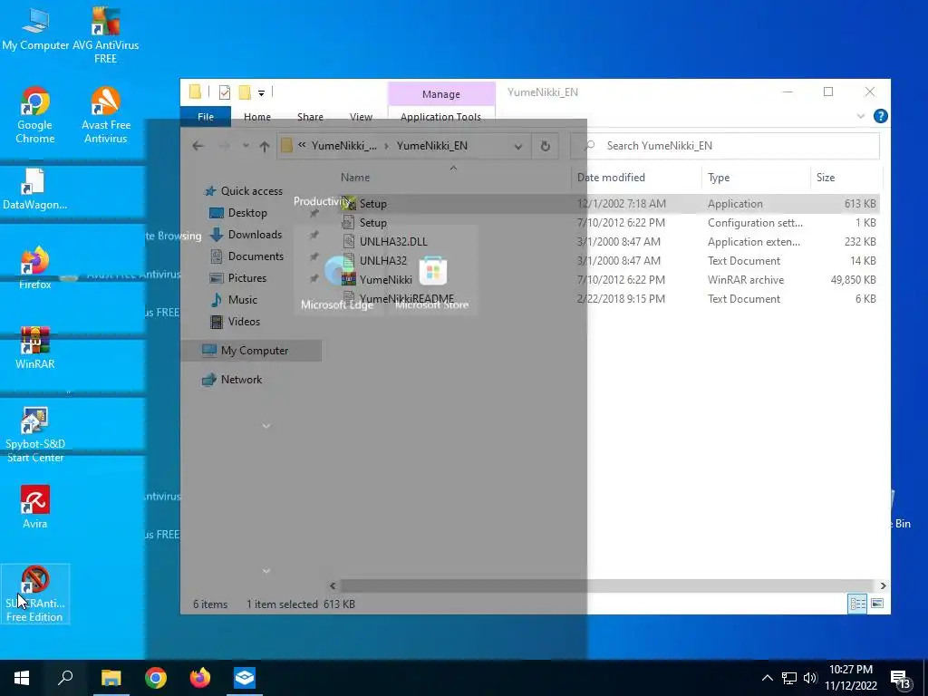The image size is (928, 696).
Task: Open the notification center icon
Action: click(x=901, y=679)
